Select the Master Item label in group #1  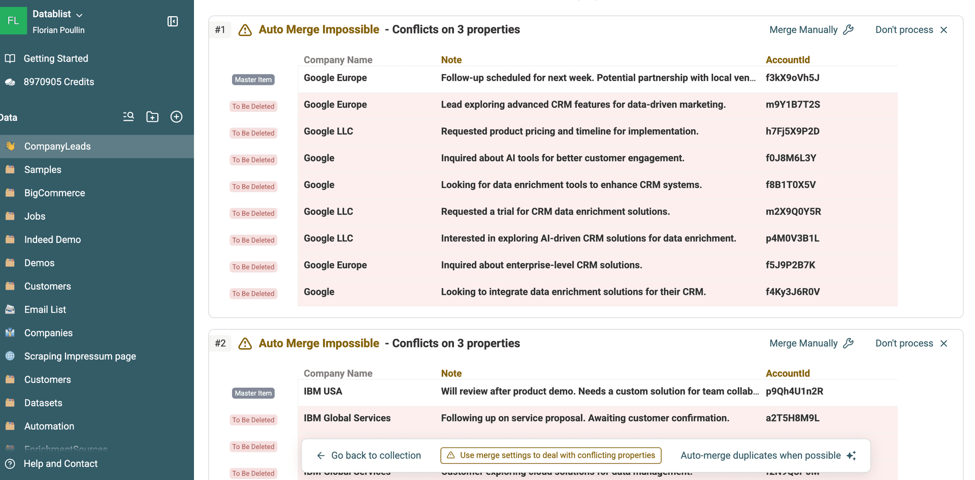tap(253, 79)
